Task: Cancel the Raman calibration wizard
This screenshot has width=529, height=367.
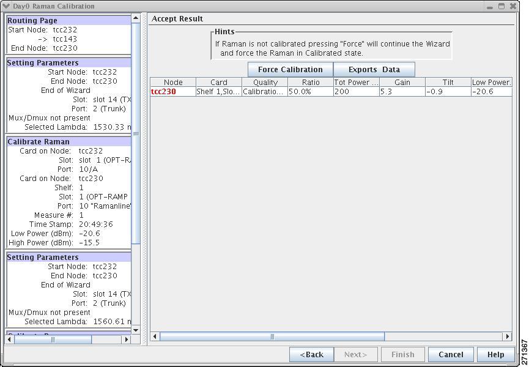Action: coord(451,355)
